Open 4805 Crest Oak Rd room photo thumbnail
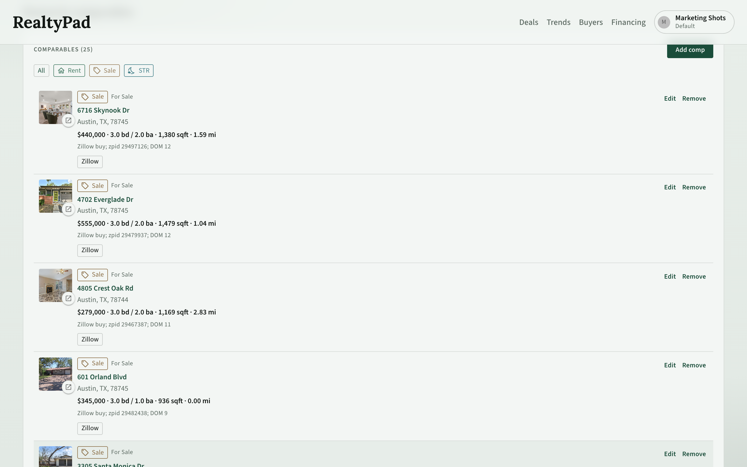 pyautogui.click(x=55, y=285)
